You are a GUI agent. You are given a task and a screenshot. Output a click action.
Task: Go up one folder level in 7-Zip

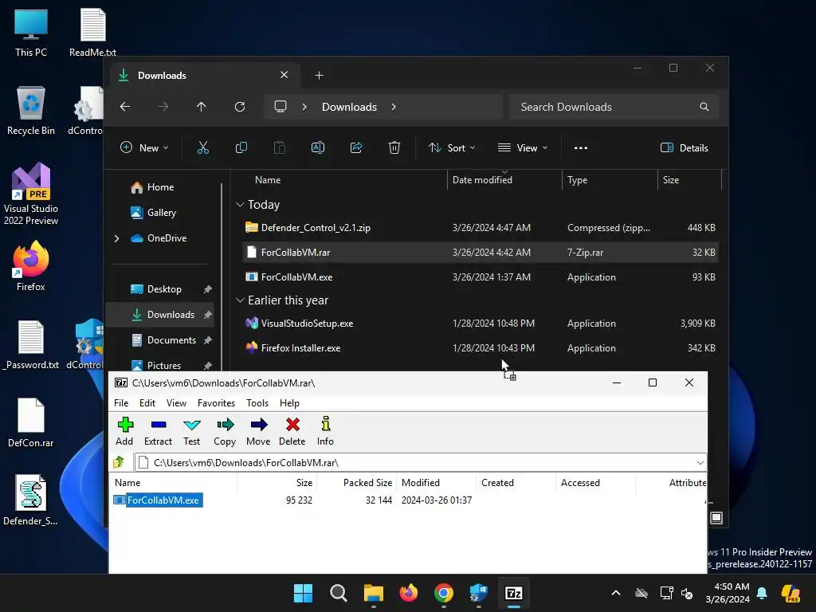point(120,462)
